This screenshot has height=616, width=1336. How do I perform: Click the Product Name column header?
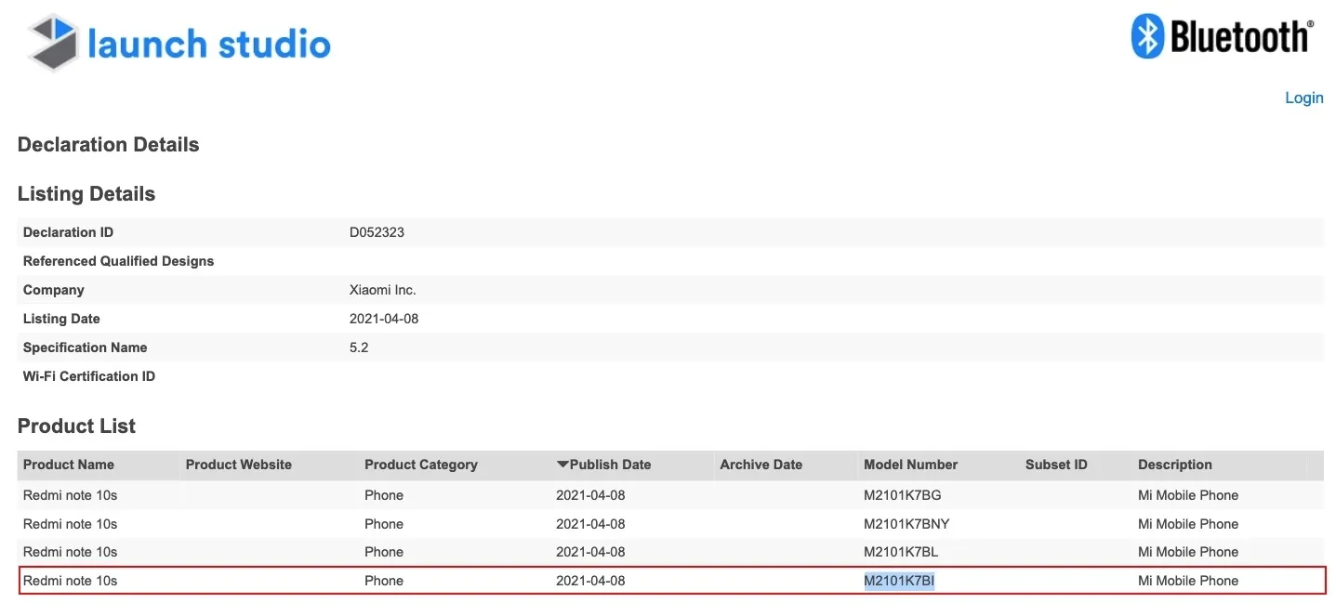(69, 465)
